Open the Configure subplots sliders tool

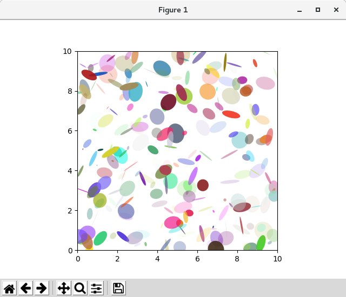coord(96,288)
